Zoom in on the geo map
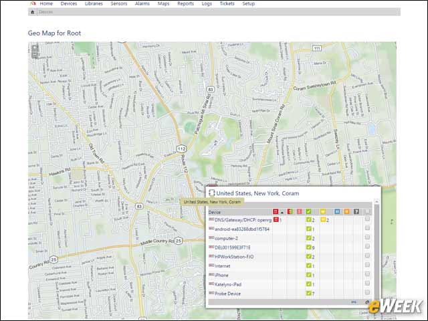This screenshot has height=321, width=428. coord(35,49)
